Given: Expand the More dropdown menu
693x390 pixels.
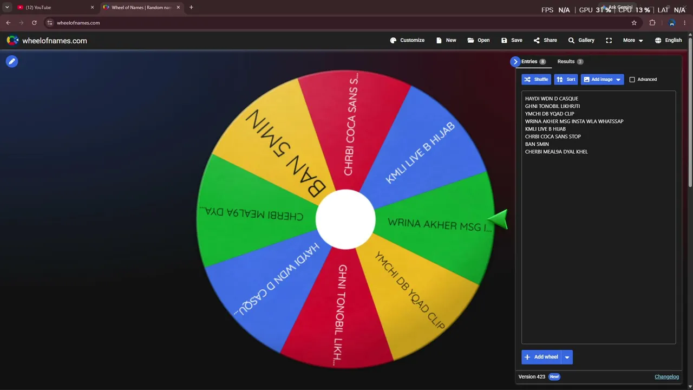Looking at the screenshot, I should click(633, 40).
